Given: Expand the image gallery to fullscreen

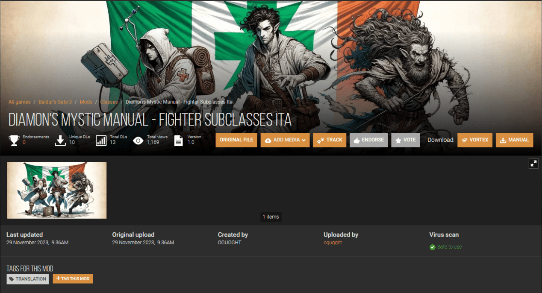Looking at the screenshot, I should [x=533, y=164].
